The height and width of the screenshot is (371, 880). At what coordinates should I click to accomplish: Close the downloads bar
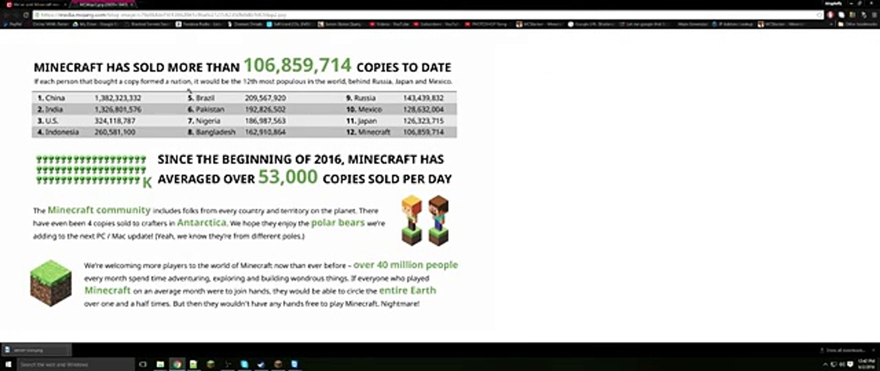click(x=873, y=350)
